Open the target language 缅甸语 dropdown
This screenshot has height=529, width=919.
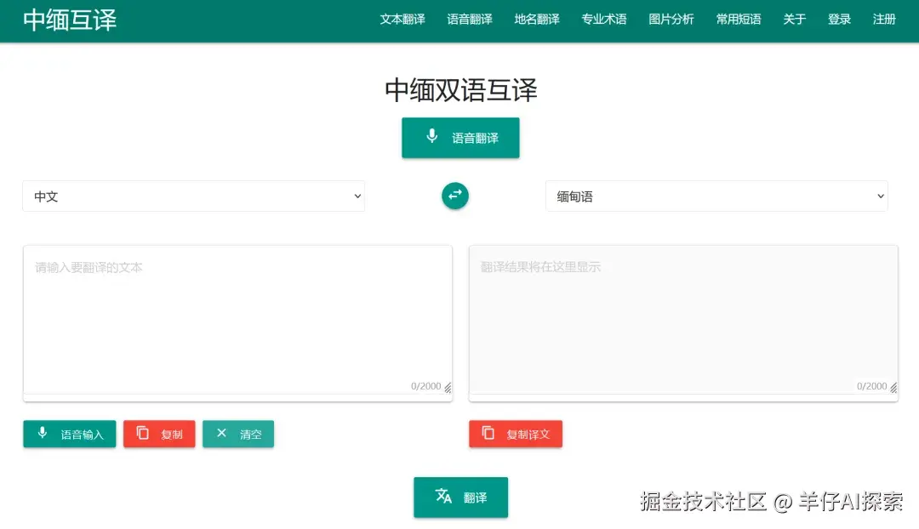(x=716, y=196)
